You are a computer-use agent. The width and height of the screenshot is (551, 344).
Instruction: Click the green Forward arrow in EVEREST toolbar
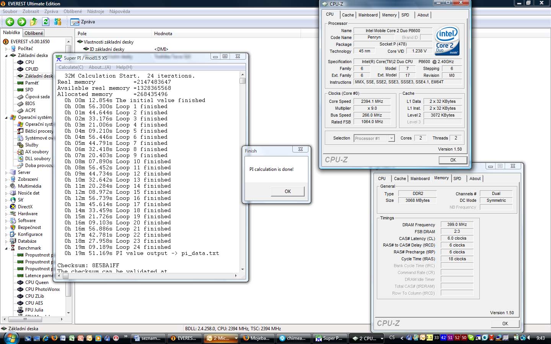pos(22,22)
